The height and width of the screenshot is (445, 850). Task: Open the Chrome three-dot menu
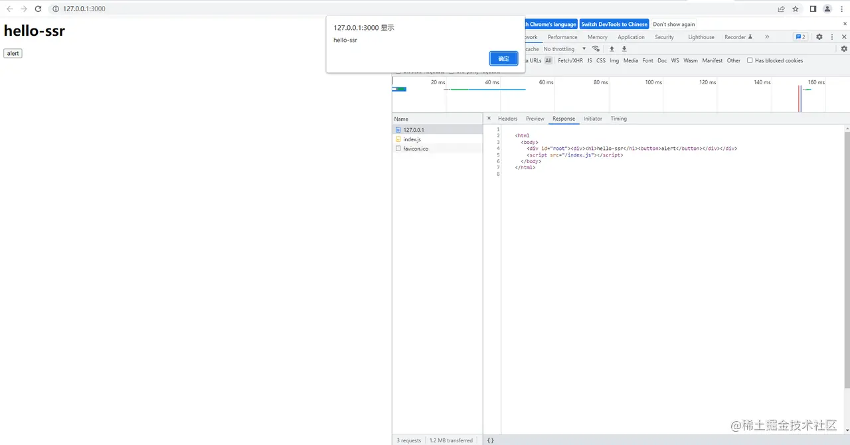pyautogui.click(x=841, y=9)
